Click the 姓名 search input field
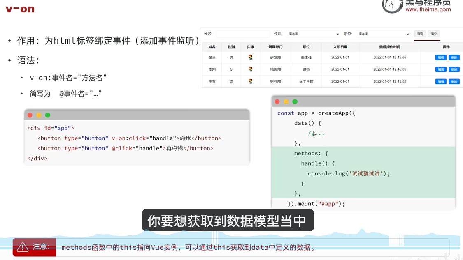Screen dimensions: 463x260 [243, 34]
